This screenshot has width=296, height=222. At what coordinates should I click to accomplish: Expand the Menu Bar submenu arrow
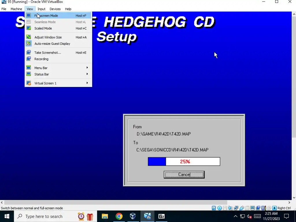[x=87, y=68]
